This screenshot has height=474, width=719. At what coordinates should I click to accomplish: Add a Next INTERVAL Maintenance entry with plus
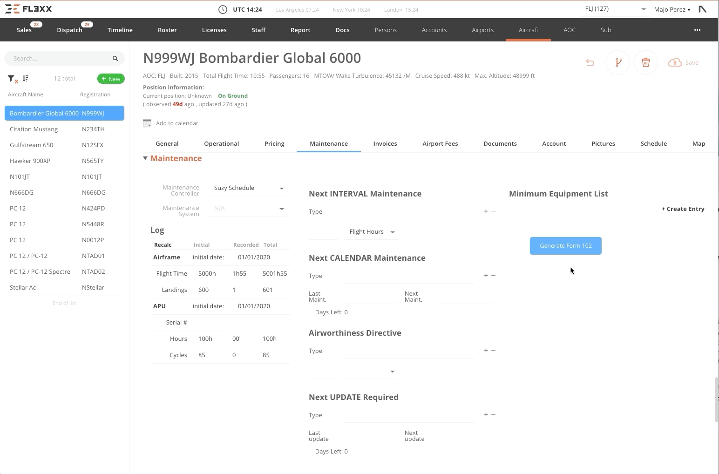486,211
